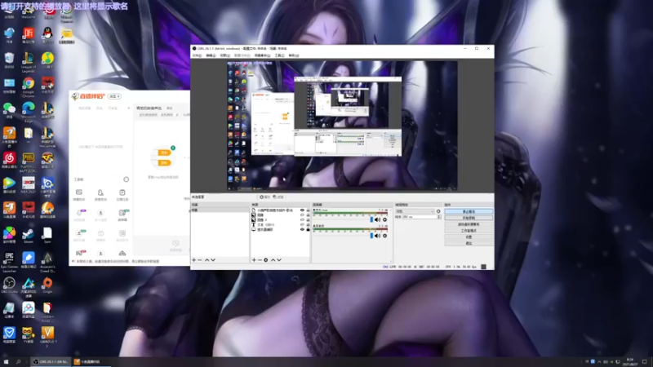
Task: Move the selected source up
Action: 273,260
